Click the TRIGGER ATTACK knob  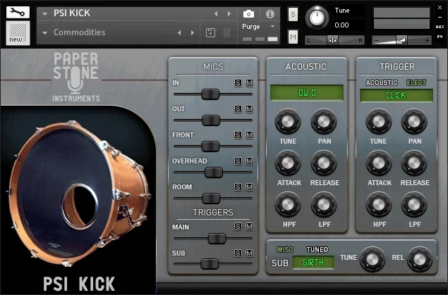coord(378,163)
